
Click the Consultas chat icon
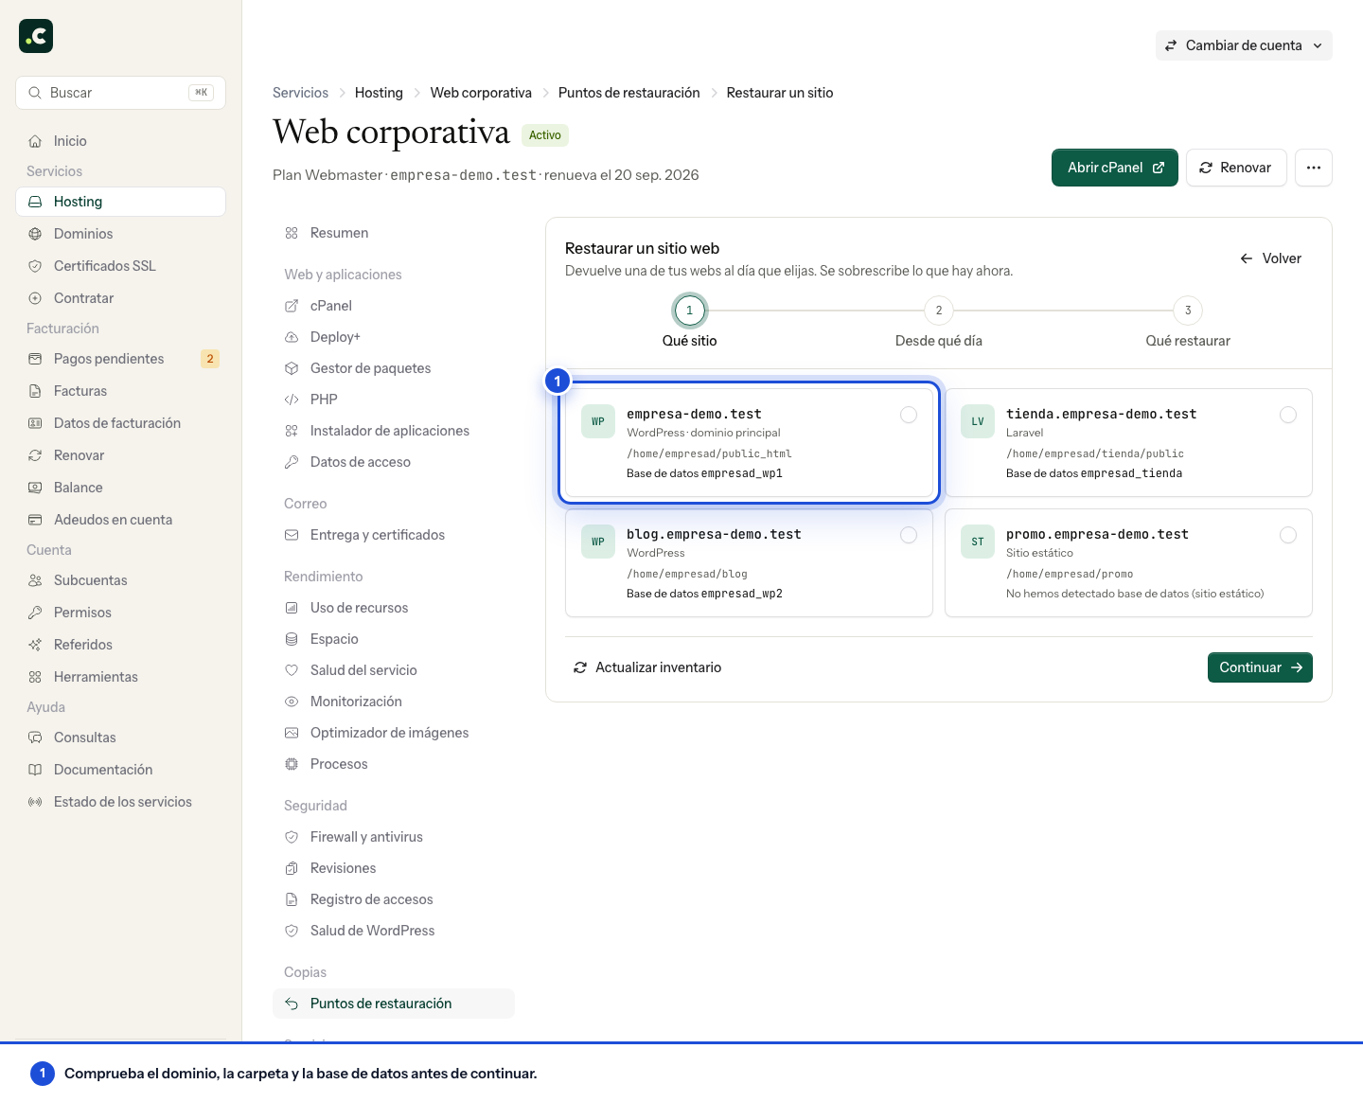coord(35,738)
